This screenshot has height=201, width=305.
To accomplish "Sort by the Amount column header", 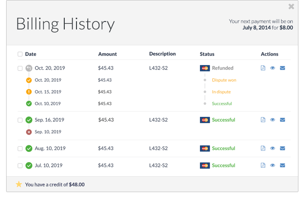I will [x=107, y=54].
